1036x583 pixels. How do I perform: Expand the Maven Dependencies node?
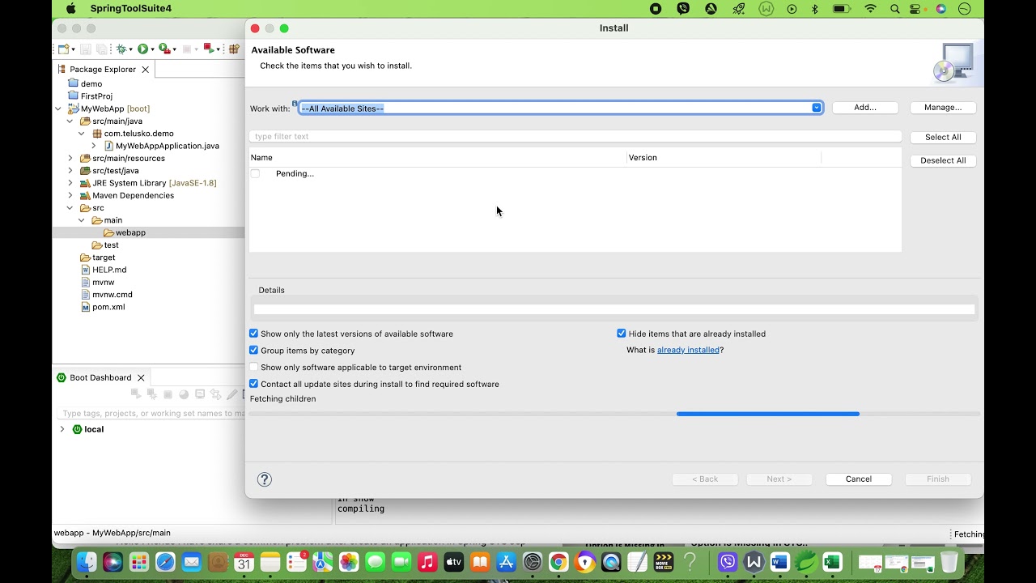pyautogui.click(x=70, y=195)
